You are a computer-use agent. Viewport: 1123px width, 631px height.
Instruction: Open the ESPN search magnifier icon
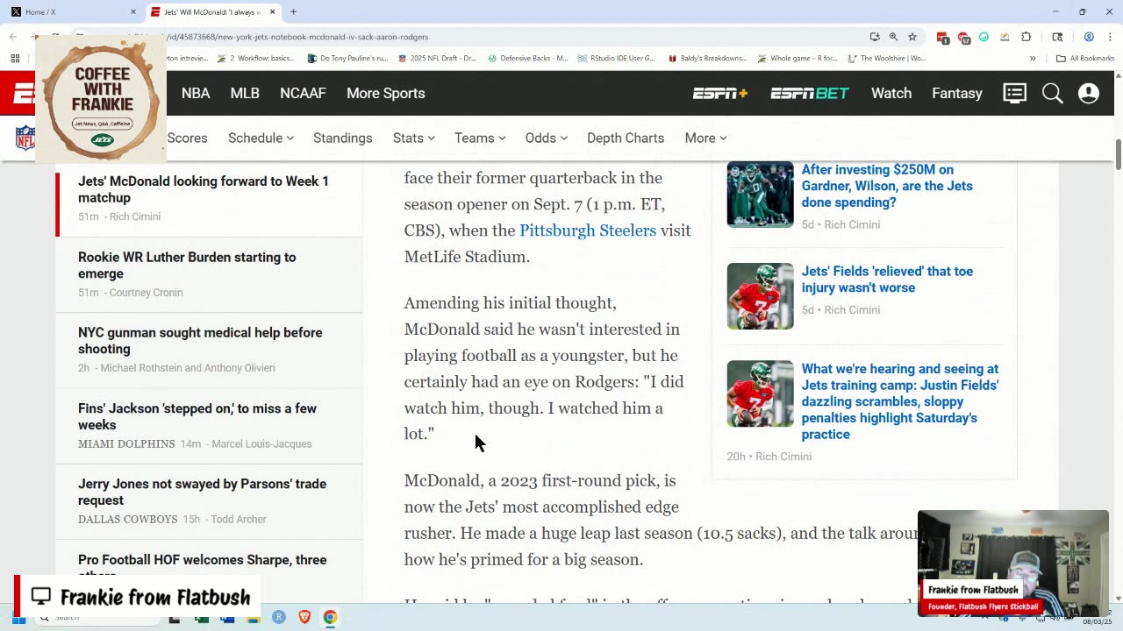click(1052, 93)
